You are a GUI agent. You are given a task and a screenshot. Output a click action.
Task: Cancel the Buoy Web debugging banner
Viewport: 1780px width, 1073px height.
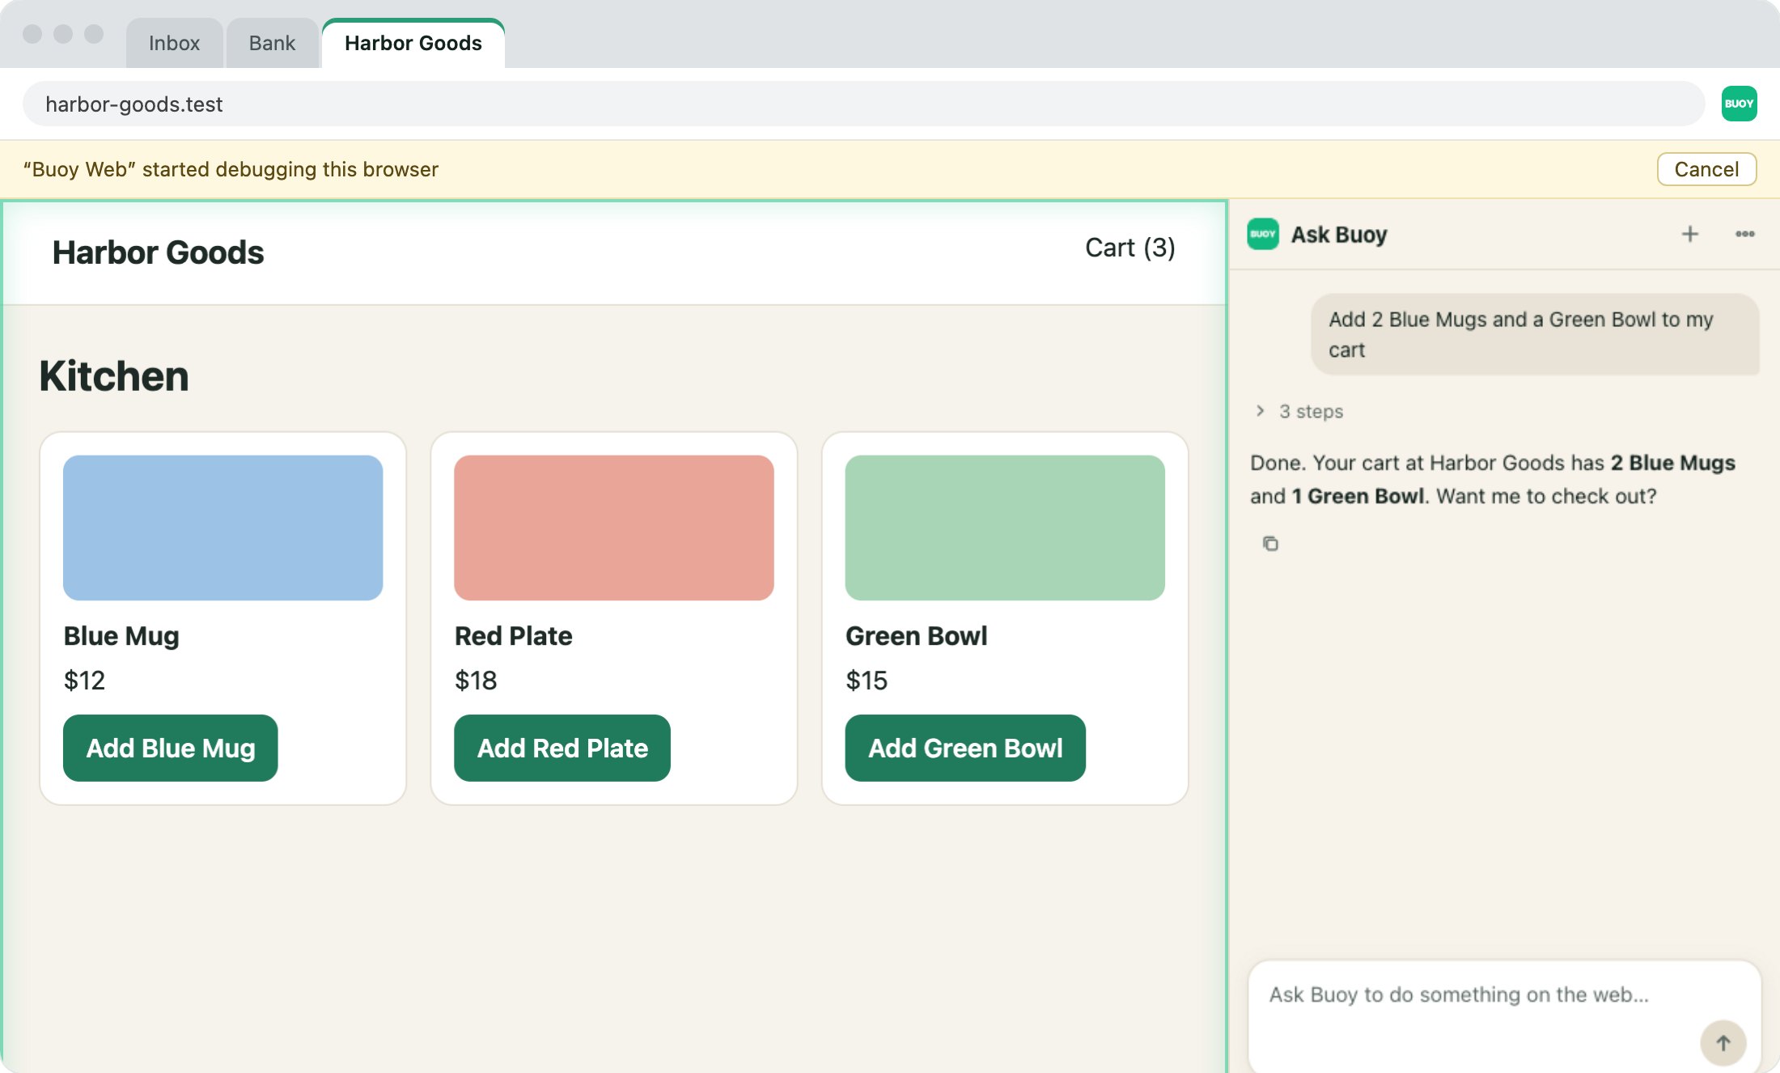[1706, 169]
